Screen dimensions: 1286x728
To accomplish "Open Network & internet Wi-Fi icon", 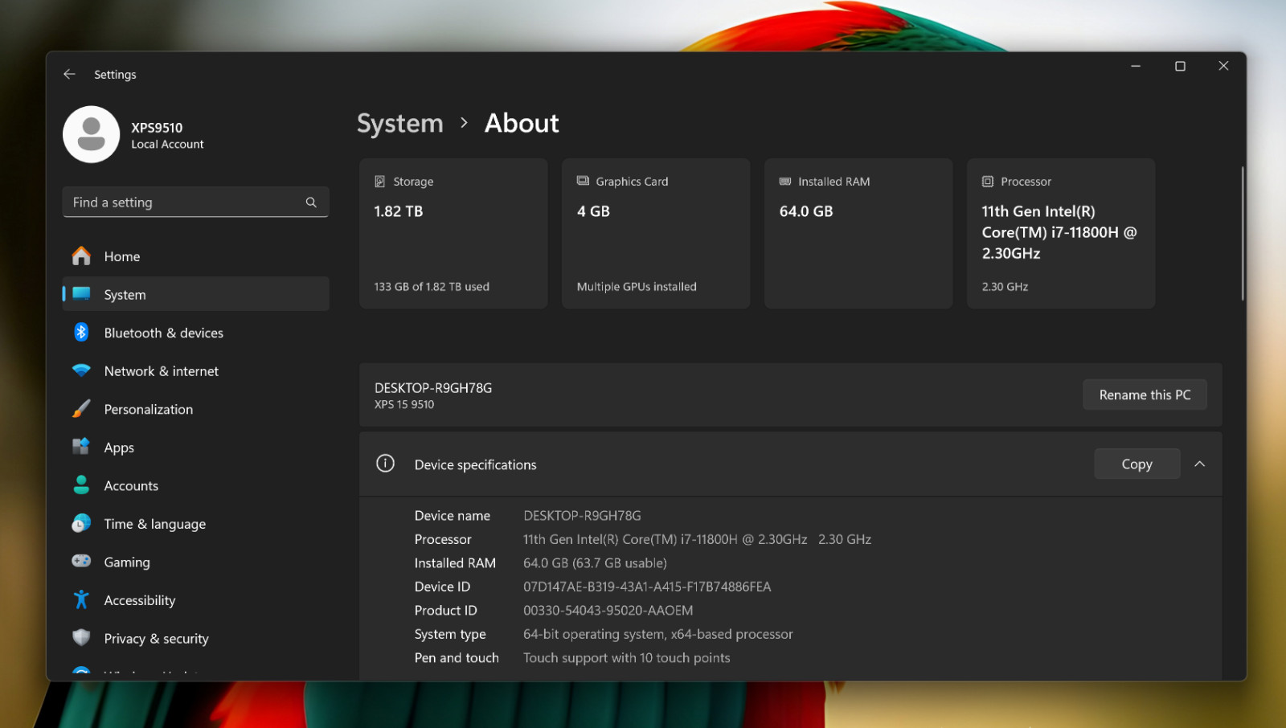I will tap(81, 370).
